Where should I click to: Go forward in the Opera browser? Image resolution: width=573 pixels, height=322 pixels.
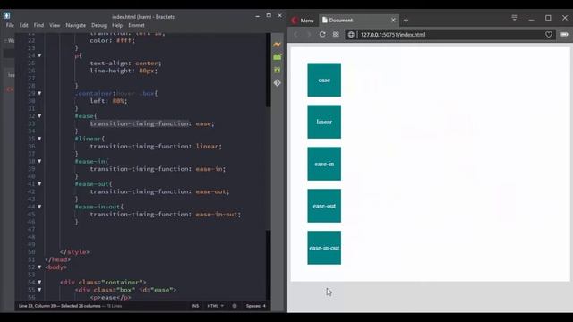pos(308,34)
